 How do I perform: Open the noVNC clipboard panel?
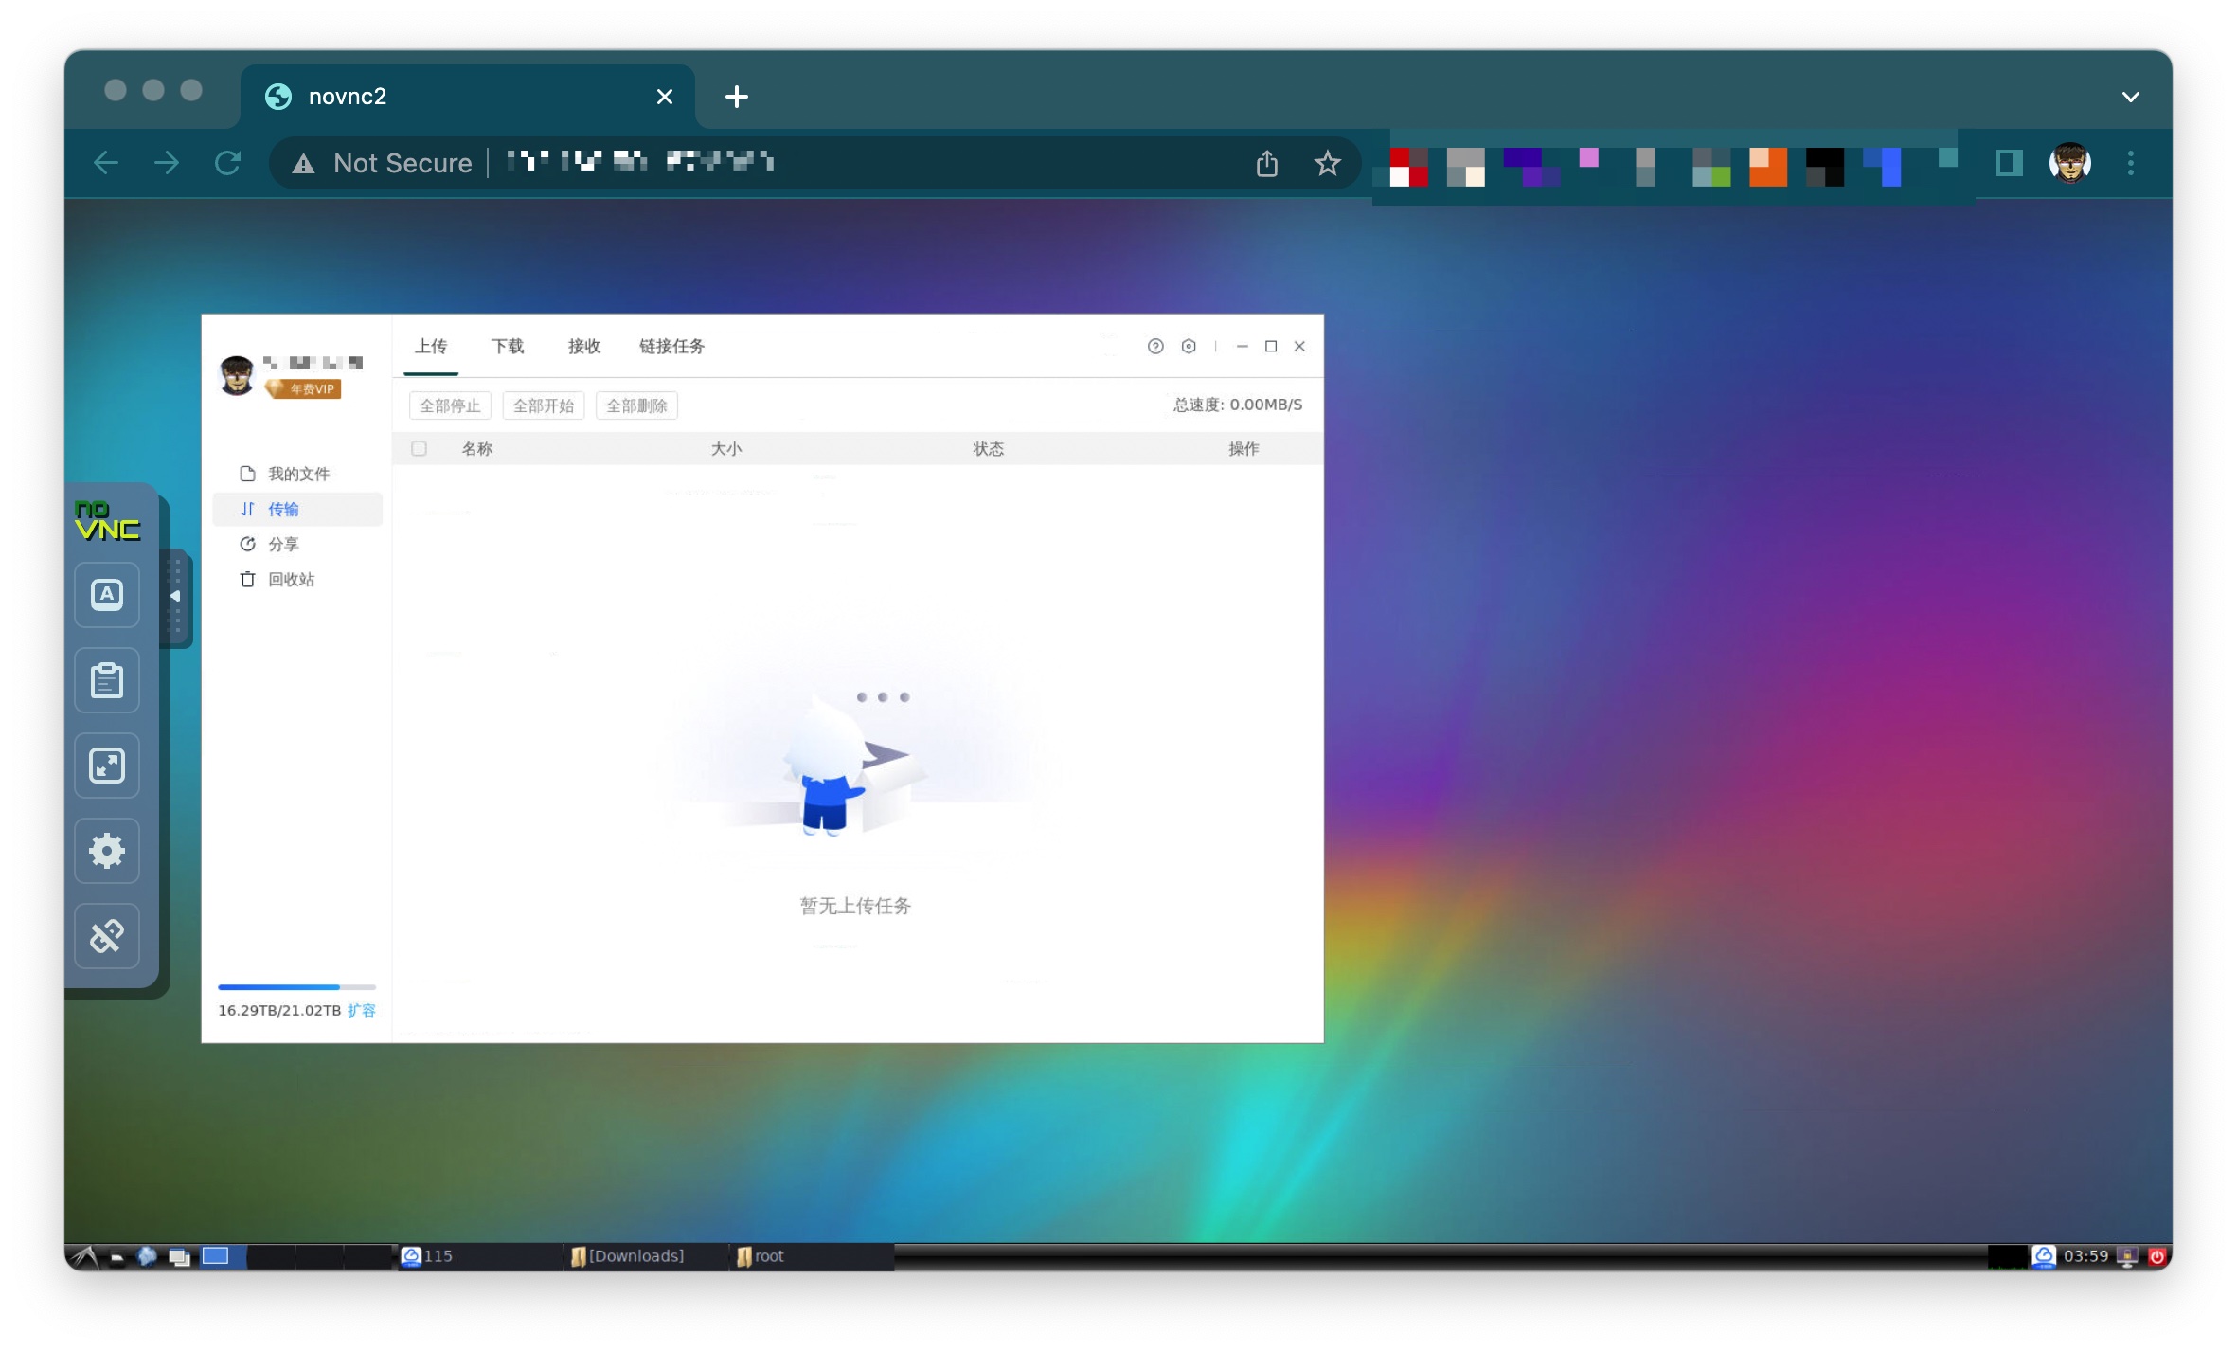click(x=107, y=680)
